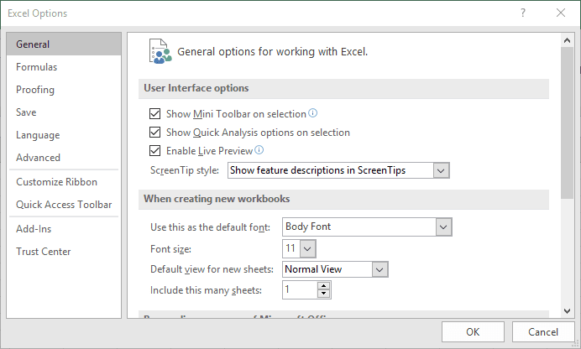Viewport: 581px width, 349px height.
Task: Click the info icon beside Show Mini Toolbar
Action: click(312, 113)
